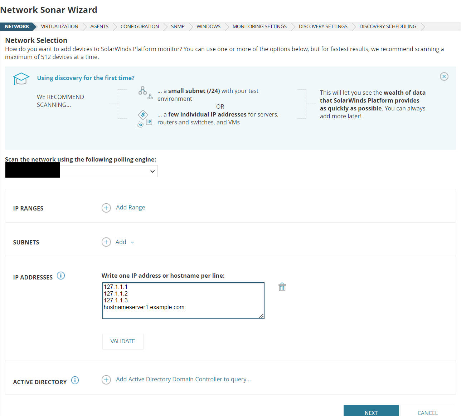Click the Add Range link
The width and height of the screenshot is (461, 416).
pos(130,207)
